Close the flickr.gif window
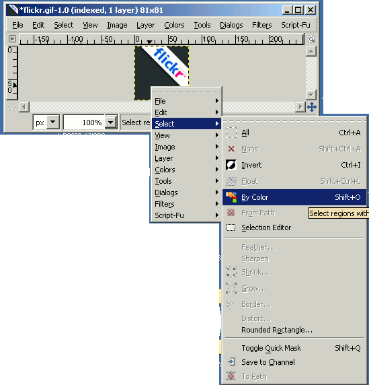369x385 pixels. click(x=311, y=10)
